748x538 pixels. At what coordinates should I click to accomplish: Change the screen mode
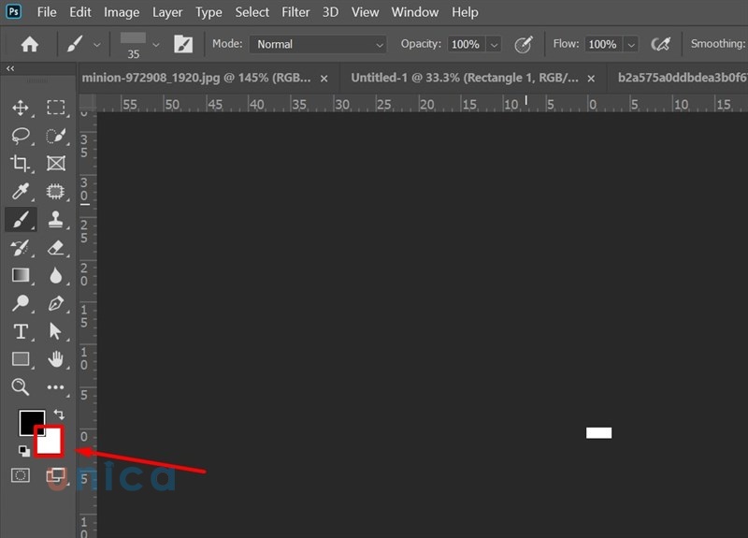[x=56, y=475]
